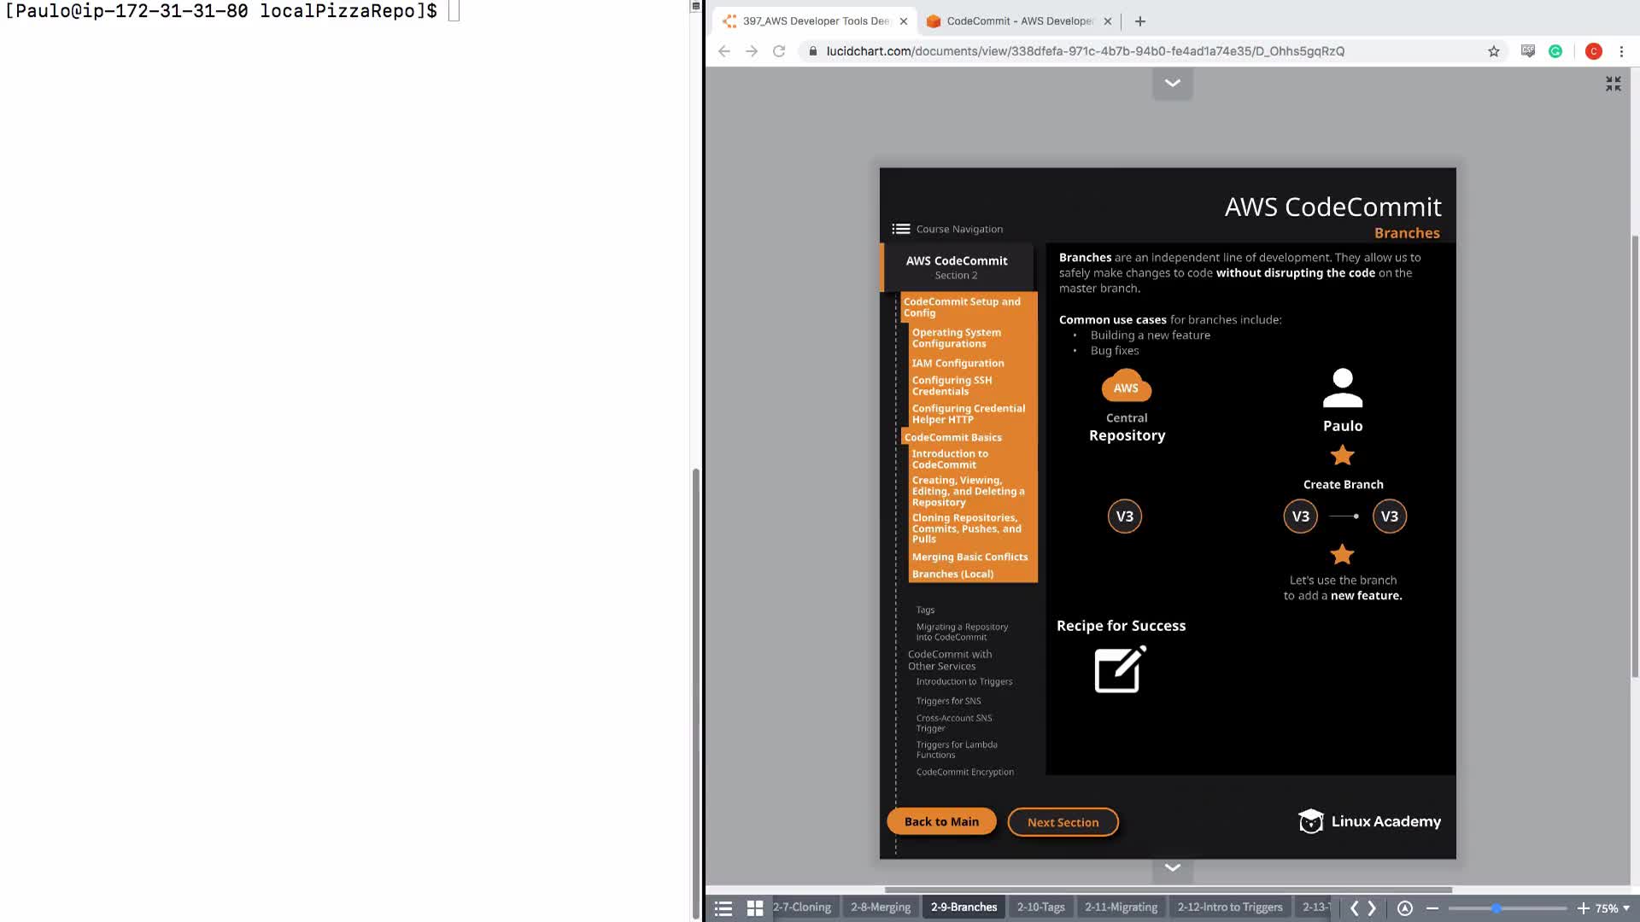Click the Course Navigation hamburger icon
1640x922 pixels.
coord(900,229)
